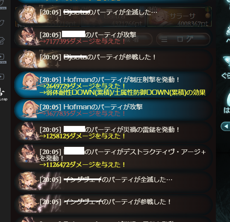This screenshot has height=222, width=230.
Task: Click the left-arrow collapse button on right edge
Action: [x=226, y=126]
